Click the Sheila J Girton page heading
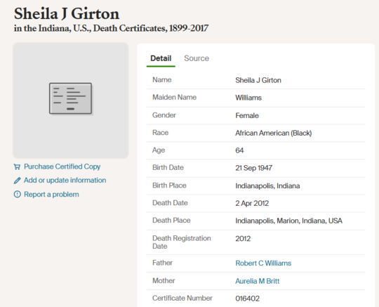379x307 pixels. pos(67,13)
